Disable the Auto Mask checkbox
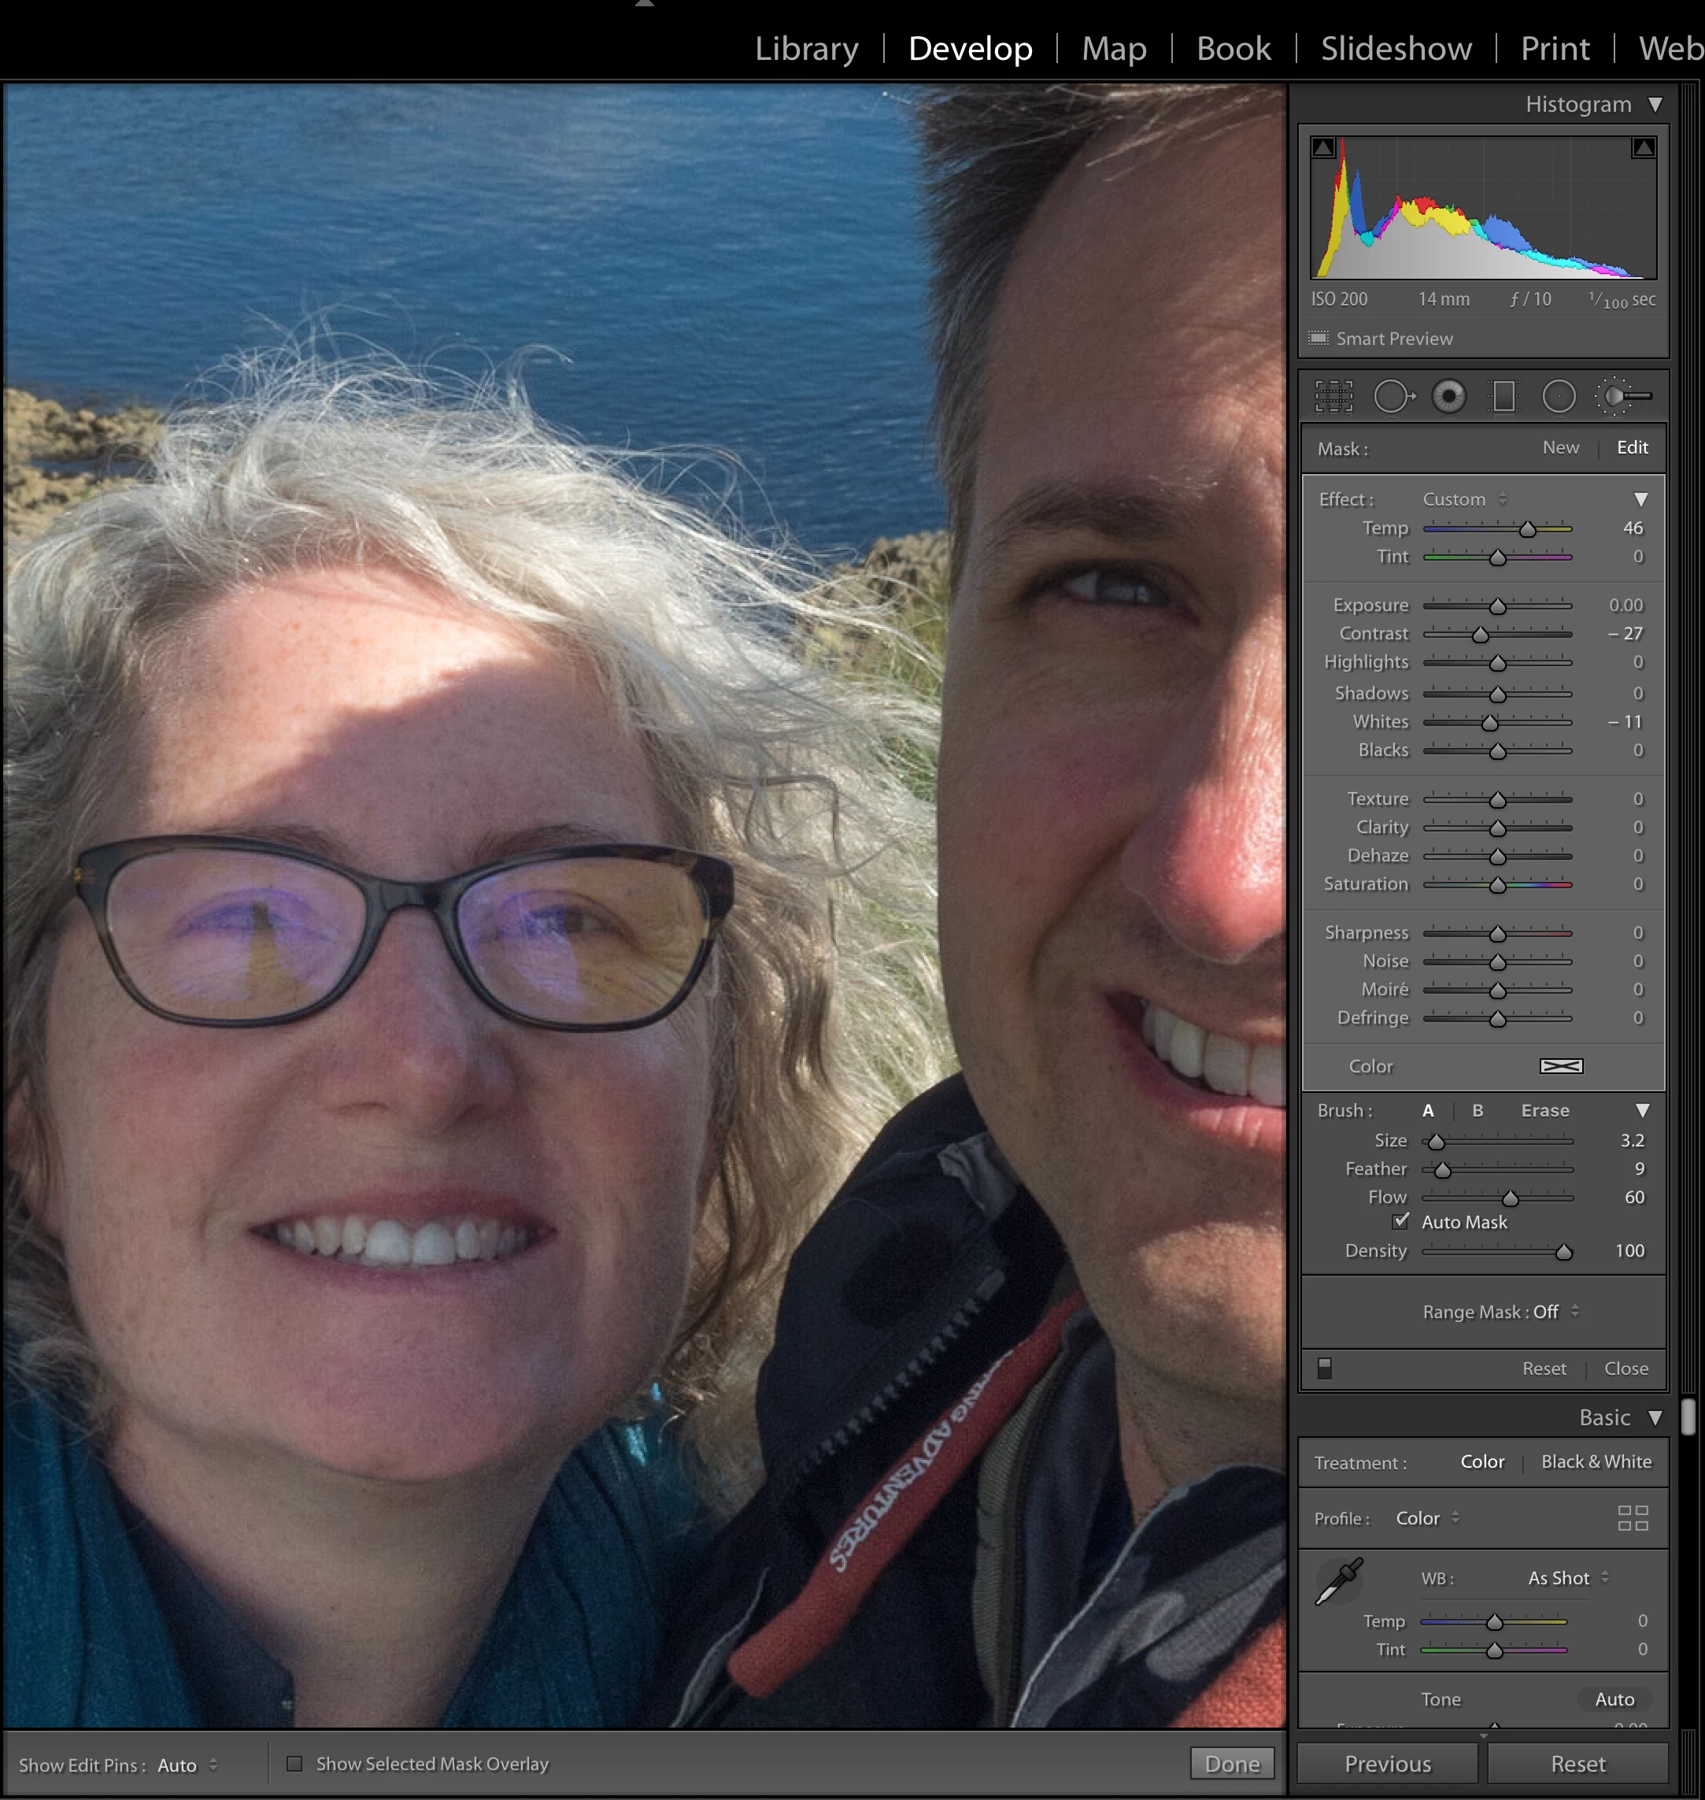This screenshot has height=1800, width=1705. (1400, 1221)
